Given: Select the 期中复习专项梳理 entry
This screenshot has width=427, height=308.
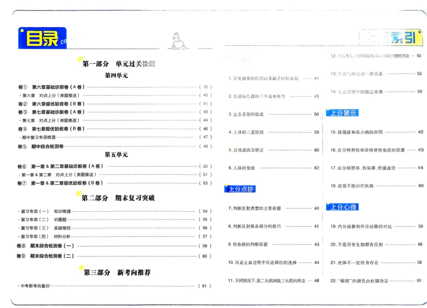Looking at the screenshot, I should click(115, 137).
